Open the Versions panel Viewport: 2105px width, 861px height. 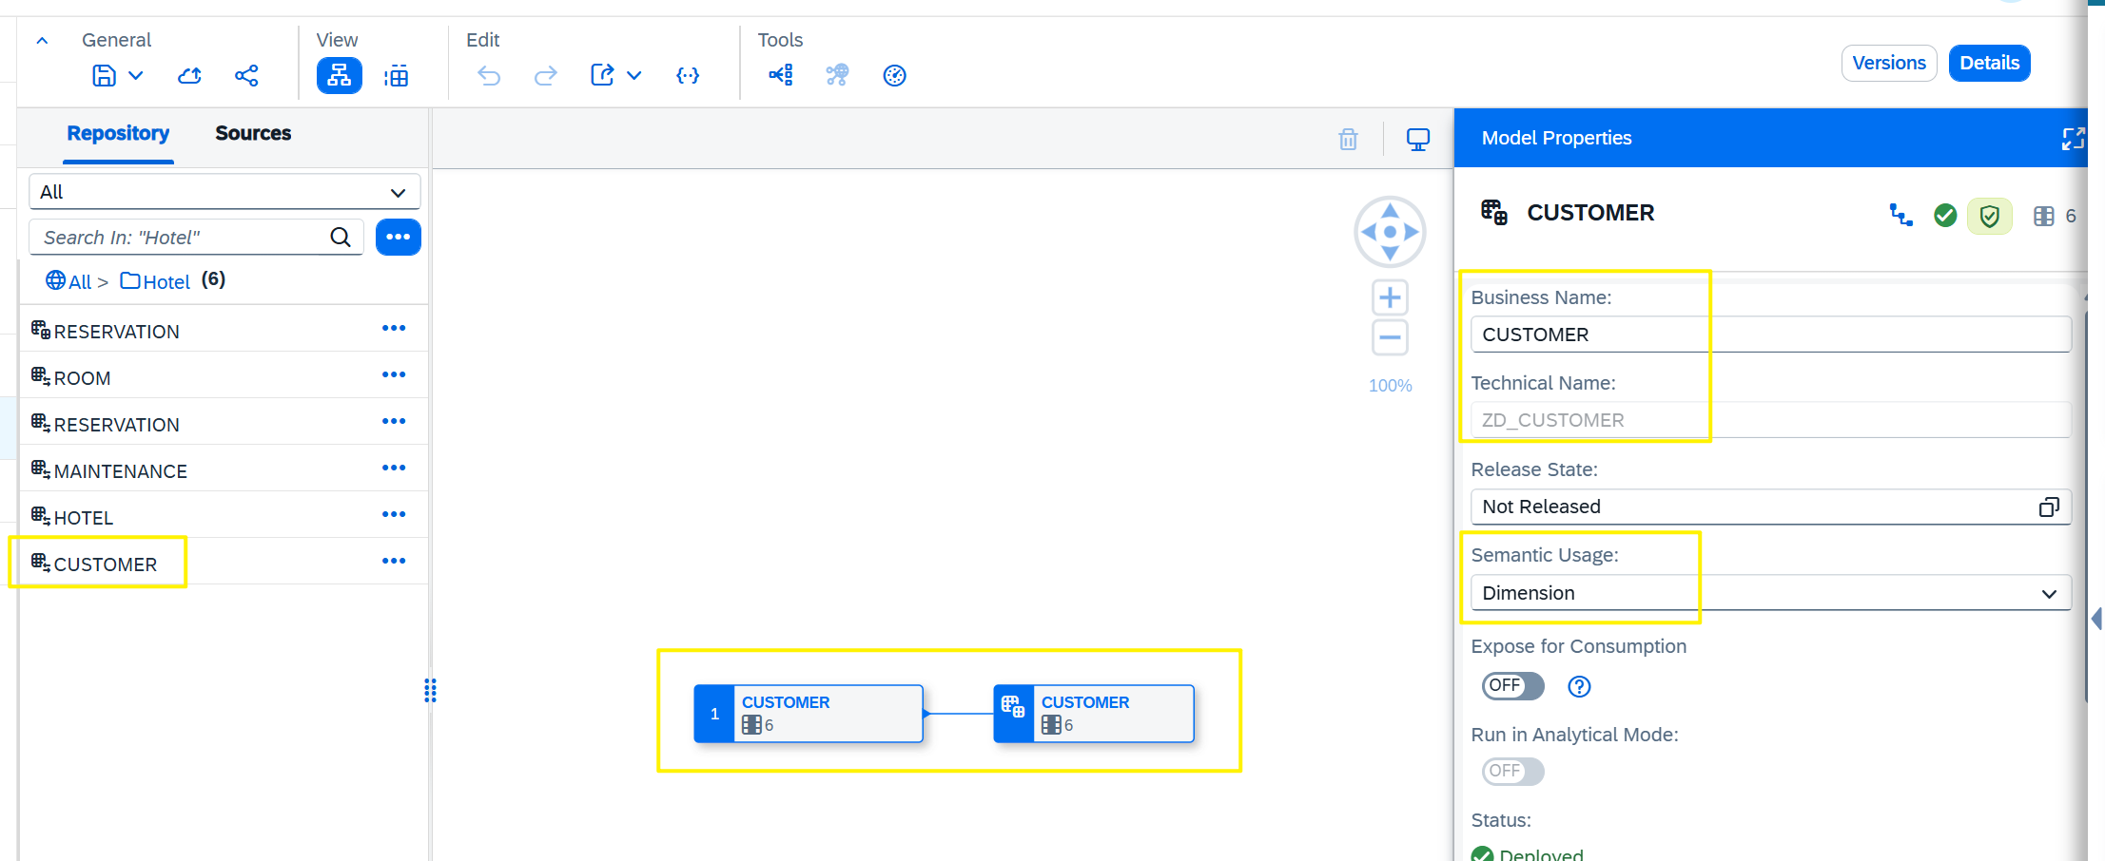point(1889,63)
